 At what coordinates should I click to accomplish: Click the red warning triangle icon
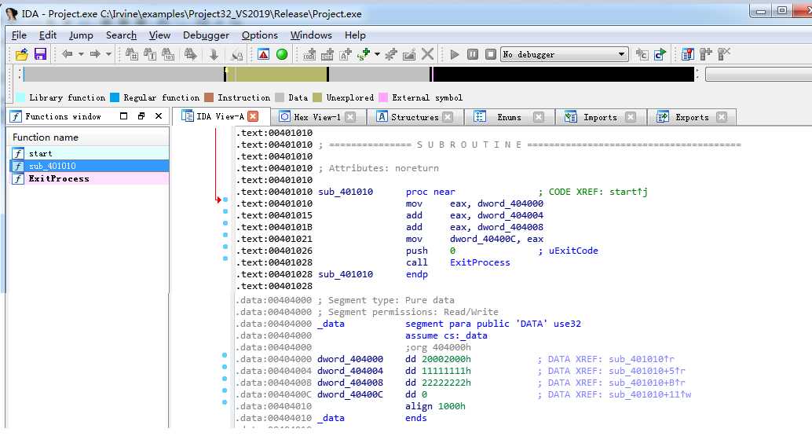(264, 54)
